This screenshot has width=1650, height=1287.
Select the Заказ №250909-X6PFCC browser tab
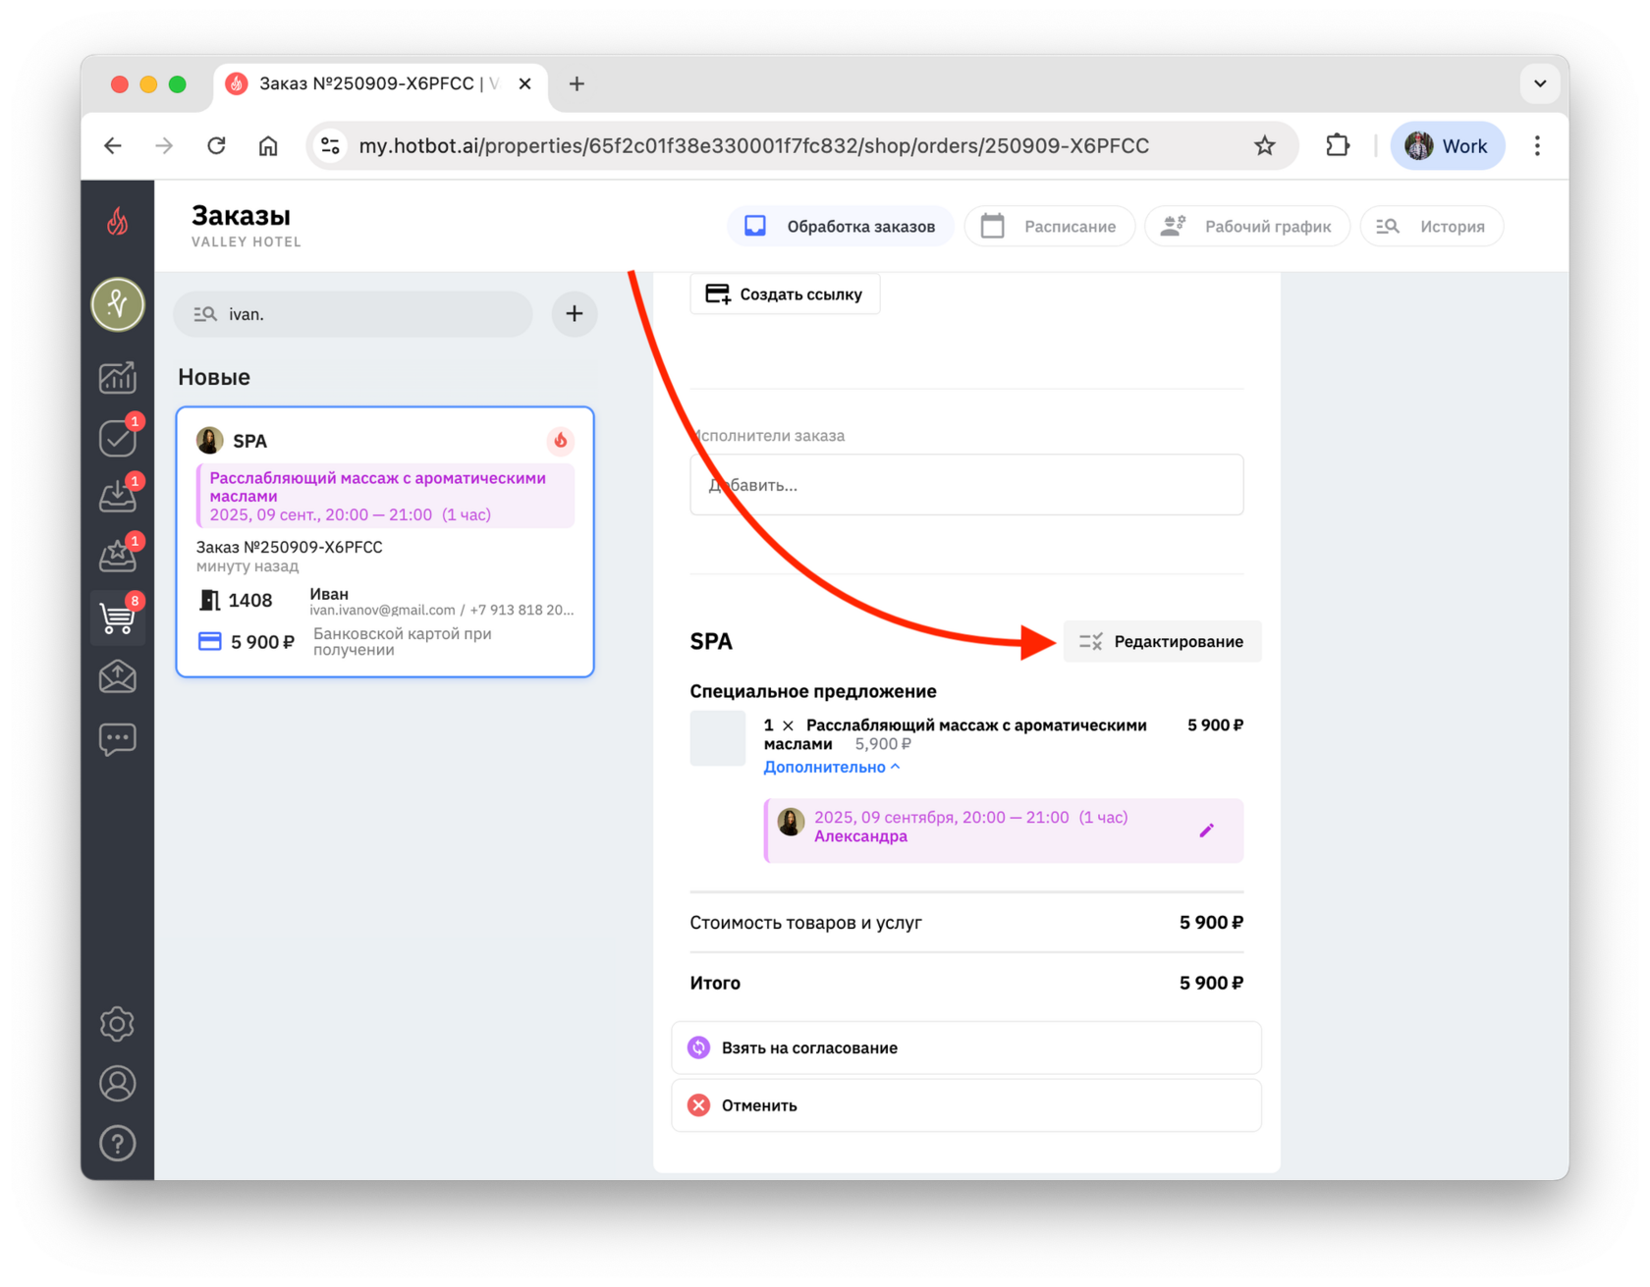(x=378, y=84)
